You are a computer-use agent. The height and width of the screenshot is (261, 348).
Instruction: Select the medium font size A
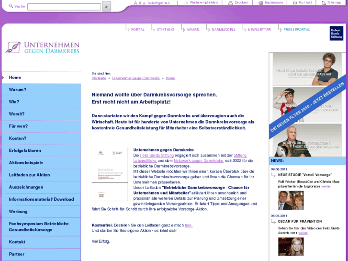pos(140,3)
